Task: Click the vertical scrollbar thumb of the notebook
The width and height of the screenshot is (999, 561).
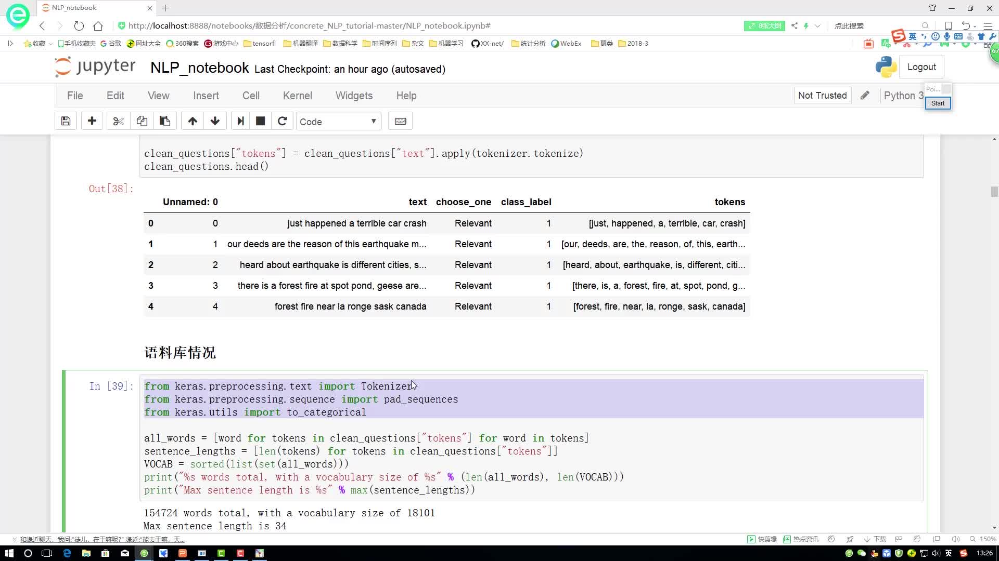Action: (994, 192)
